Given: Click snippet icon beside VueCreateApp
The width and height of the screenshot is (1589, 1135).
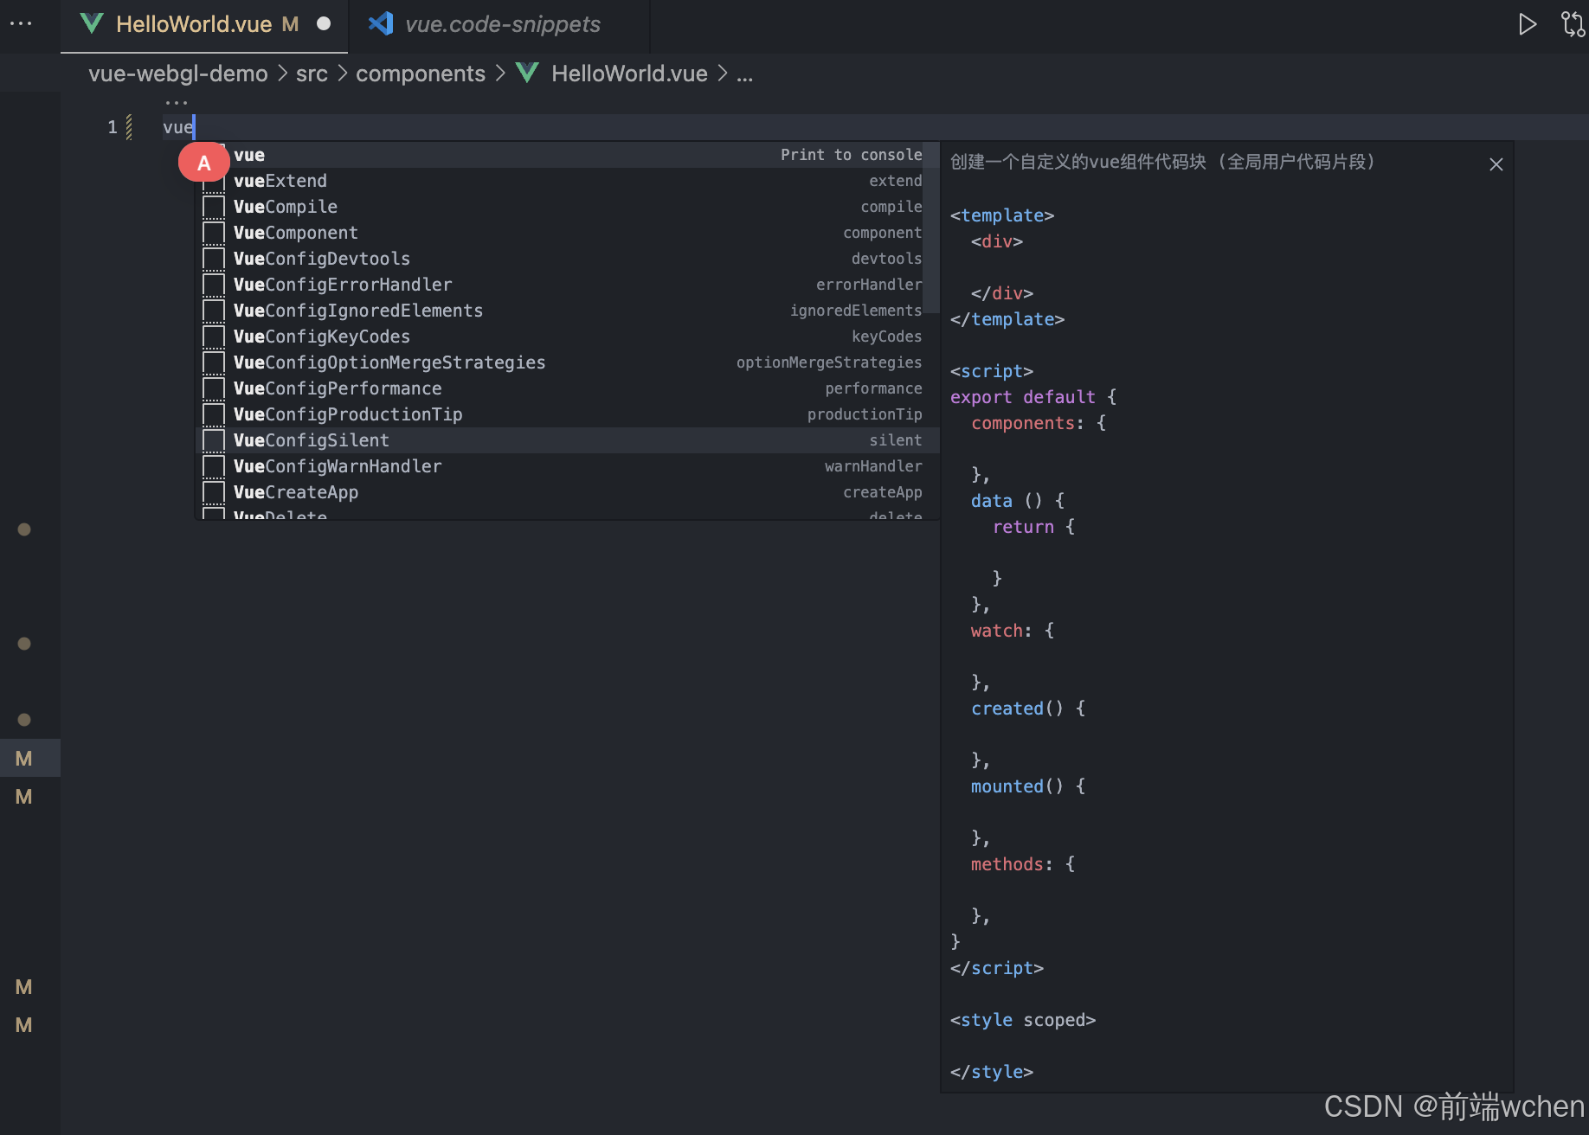Looking at the screenshot, I should (x=214, y=492).
